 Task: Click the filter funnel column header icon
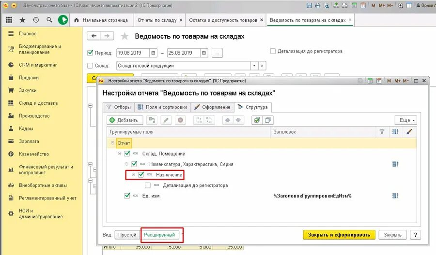point(382,132)
